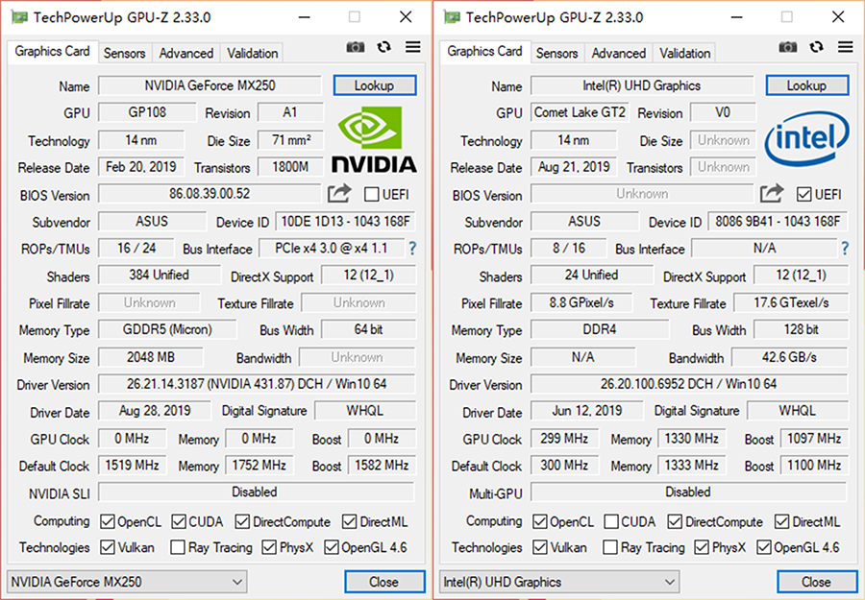
Task: Toggle DirectCompute checkbox in NVIDIA window
Action: tap(242, 522)
